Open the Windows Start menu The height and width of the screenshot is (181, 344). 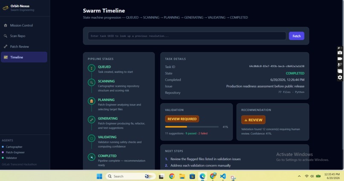click(x=99, y=176)
